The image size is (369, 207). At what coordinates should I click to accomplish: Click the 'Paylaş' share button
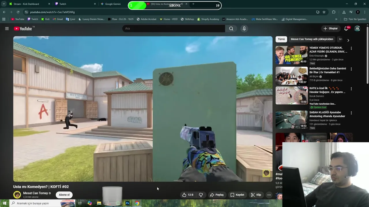click(216, 195)
